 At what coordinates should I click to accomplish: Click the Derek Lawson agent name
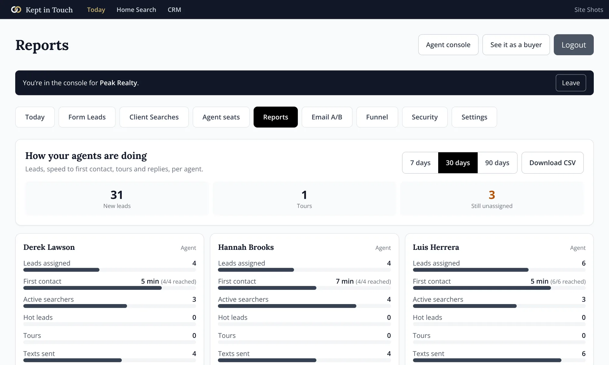point(49,247)
